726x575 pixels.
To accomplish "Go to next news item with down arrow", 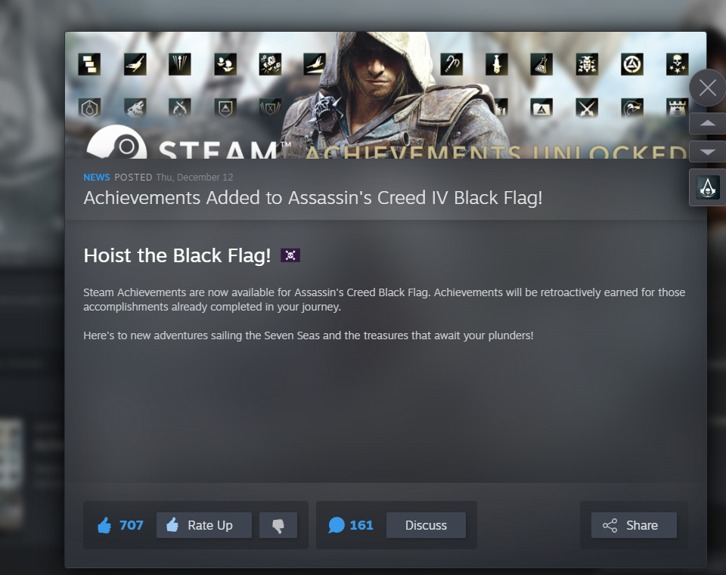I will click(708, 152).
